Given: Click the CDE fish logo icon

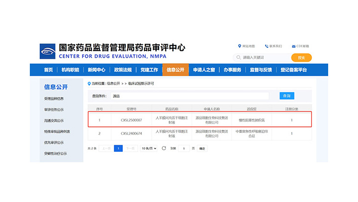Looking at the screenshot, I should [x=48, y=51].
